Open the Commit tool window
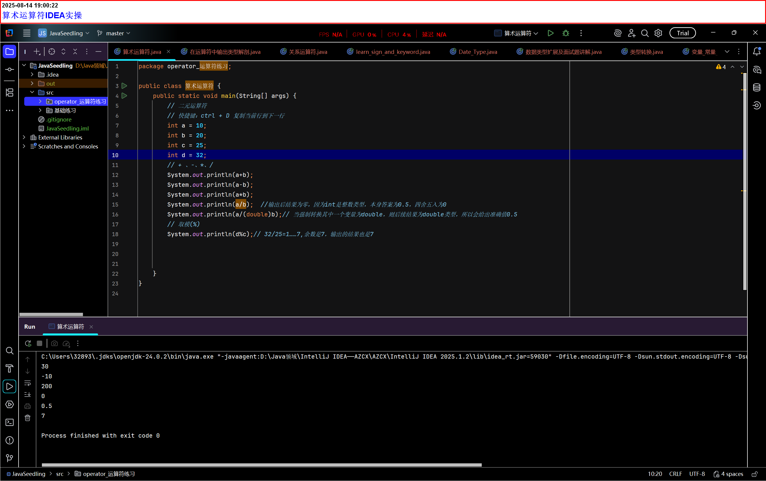The width and height of the screenshot is (766, 481). [x=10, y=69]
